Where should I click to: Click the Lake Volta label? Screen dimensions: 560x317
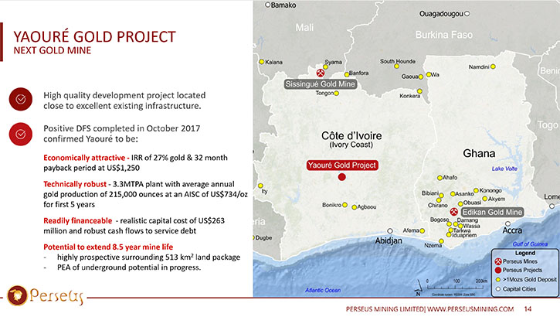point(504,169)
